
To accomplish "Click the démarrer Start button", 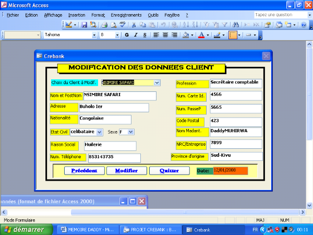I will click(27, 229).
